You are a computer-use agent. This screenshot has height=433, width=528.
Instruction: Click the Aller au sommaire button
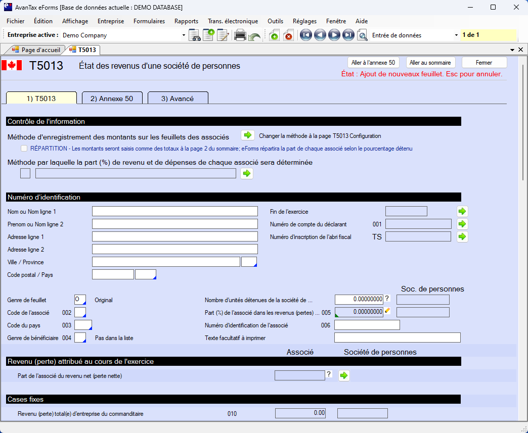[x=430, y=63]
